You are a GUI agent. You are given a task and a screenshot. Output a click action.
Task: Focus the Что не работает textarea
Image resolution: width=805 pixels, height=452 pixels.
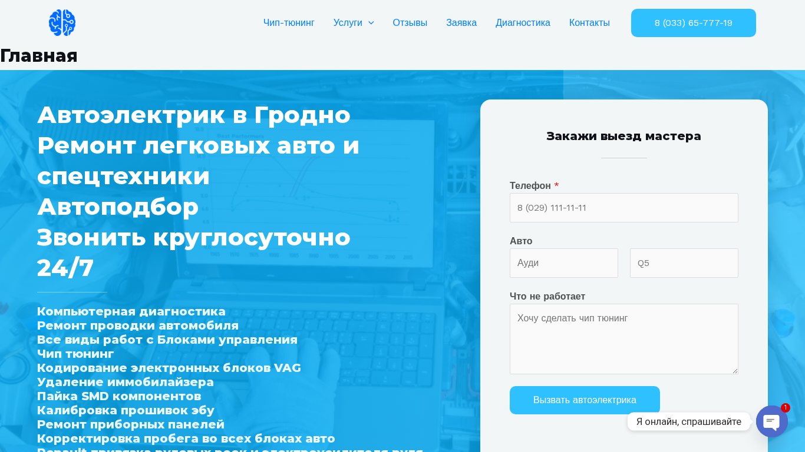(x=624, y=339)
